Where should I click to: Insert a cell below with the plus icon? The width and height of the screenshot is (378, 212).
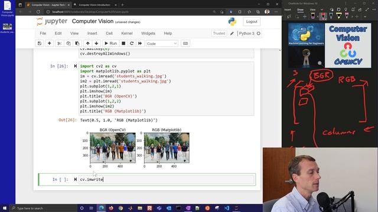click(x=49, y=44)
